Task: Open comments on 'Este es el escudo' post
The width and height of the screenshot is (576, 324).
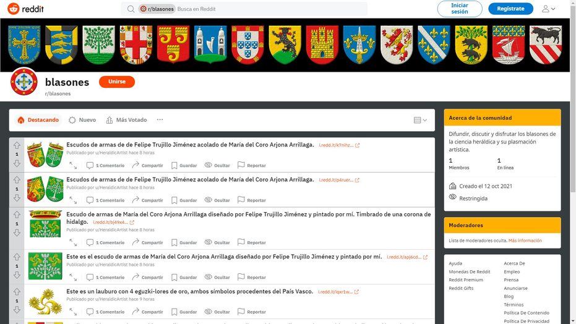Action: tap(105, 278)
